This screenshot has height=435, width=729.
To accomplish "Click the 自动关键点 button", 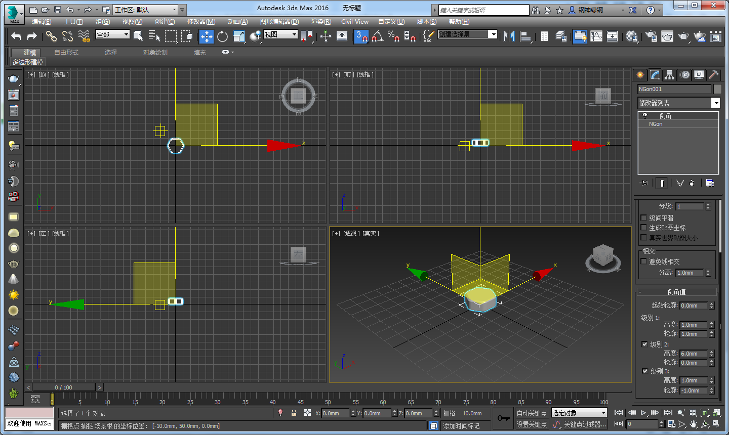I will coord(532,413).
